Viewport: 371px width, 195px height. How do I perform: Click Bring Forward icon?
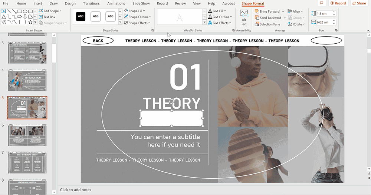coord(257,11)
